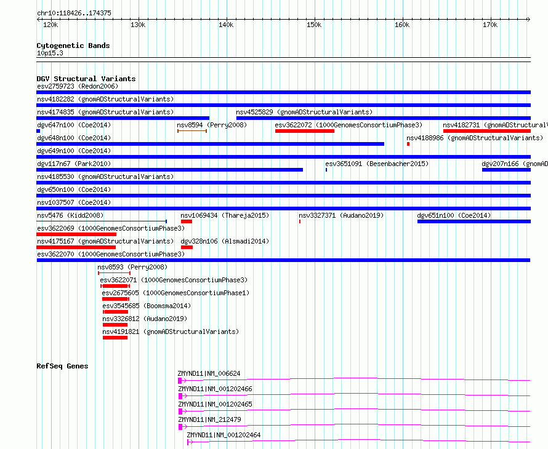Select nsv4182731 variant label
The height and width of the screenshot is (449, 548).
coord(495,125)
